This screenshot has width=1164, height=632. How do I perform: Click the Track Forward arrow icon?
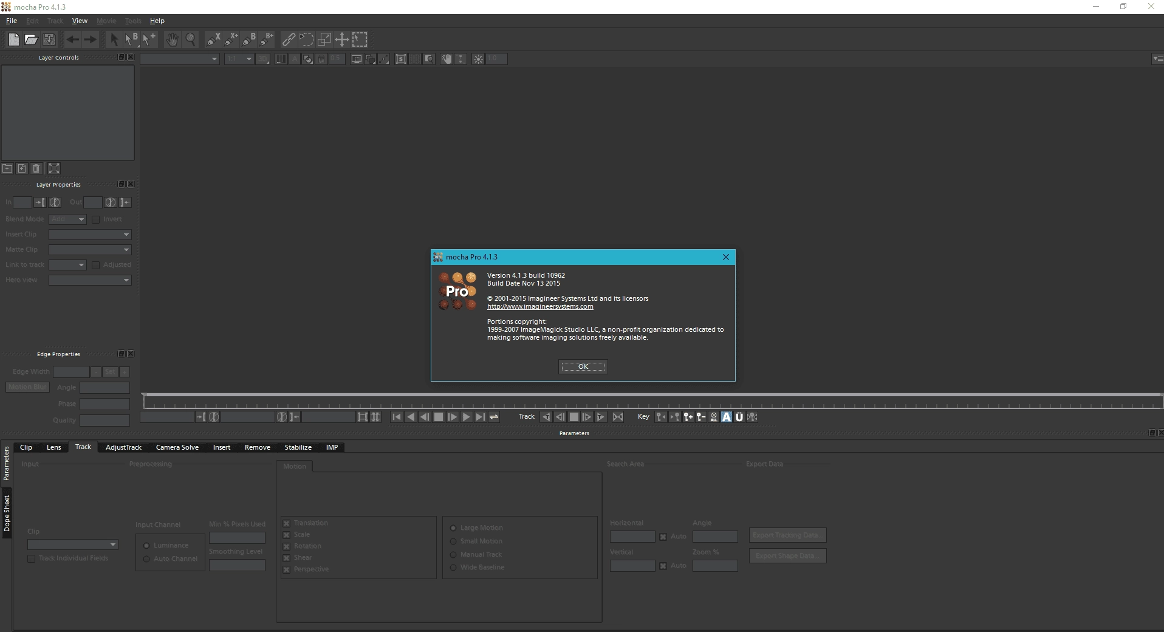tap(601, 417)
